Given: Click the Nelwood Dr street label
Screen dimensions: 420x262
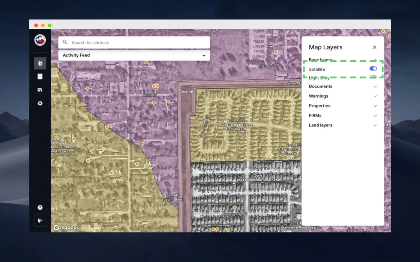Looking at the screenshot, I should coord(268,65).
